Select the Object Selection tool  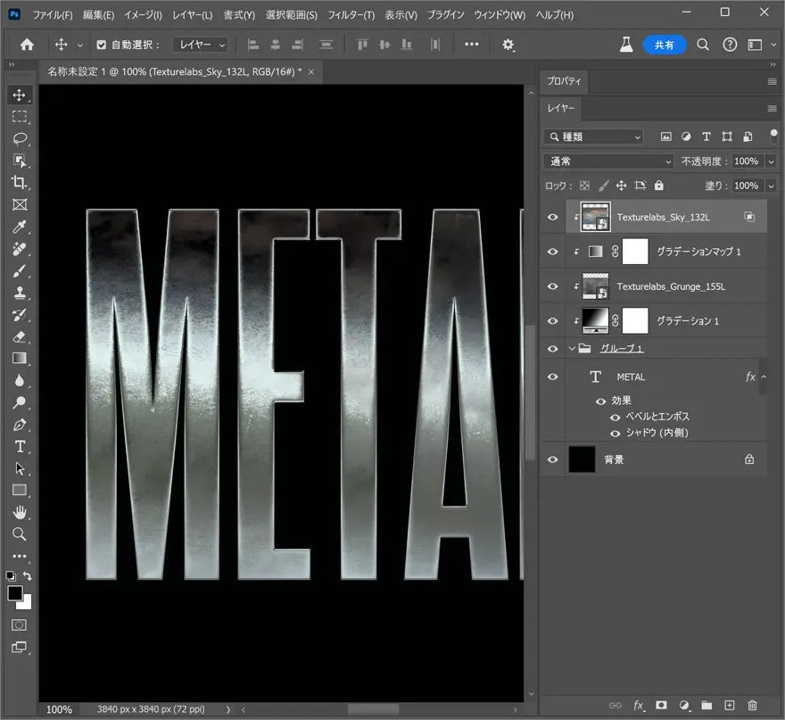click(x=19, y=161)
